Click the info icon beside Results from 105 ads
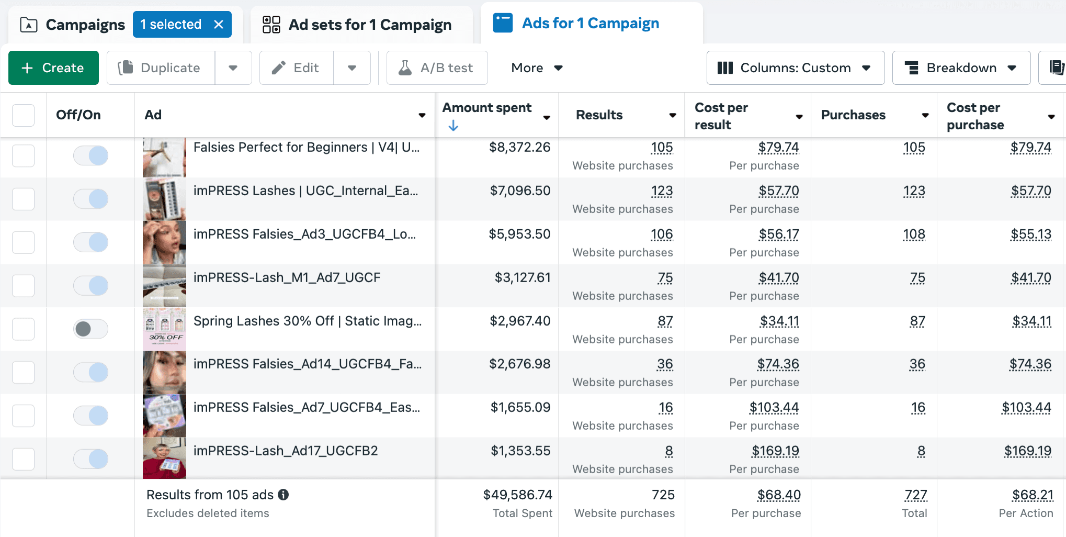 pyautogui.click(x=283, y=495)
